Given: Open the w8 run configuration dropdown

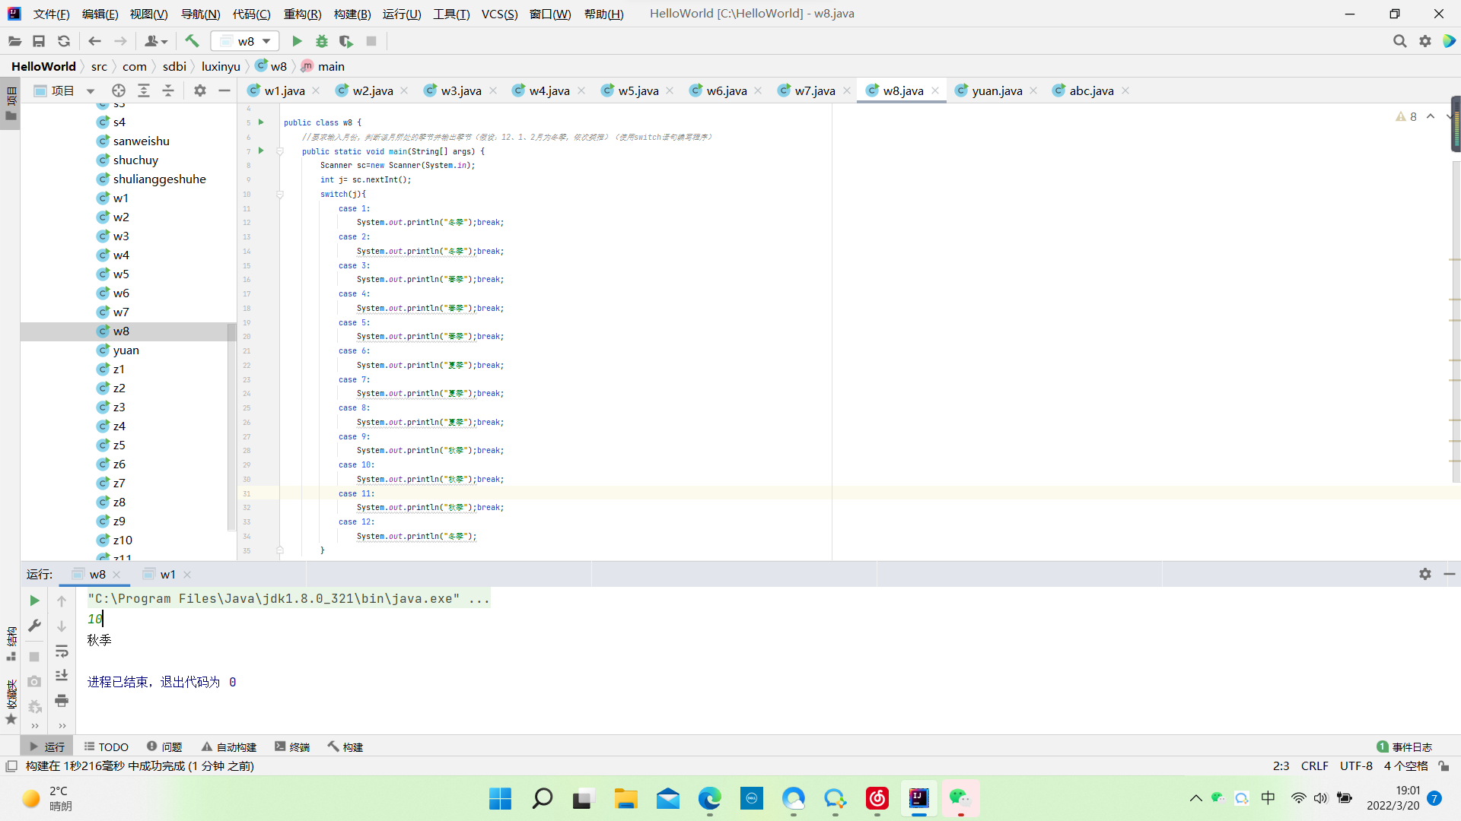Looking at the screenshot, I should (x=246, y=41).
